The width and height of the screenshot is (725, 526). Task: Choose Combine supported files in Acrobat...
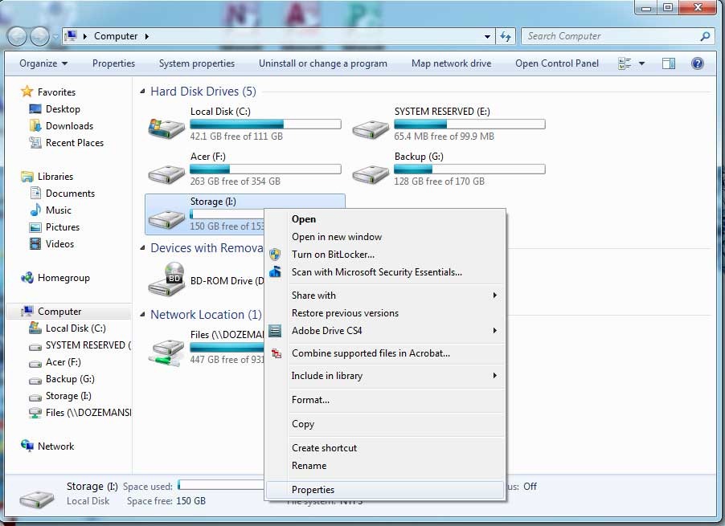tap(385, 353)
